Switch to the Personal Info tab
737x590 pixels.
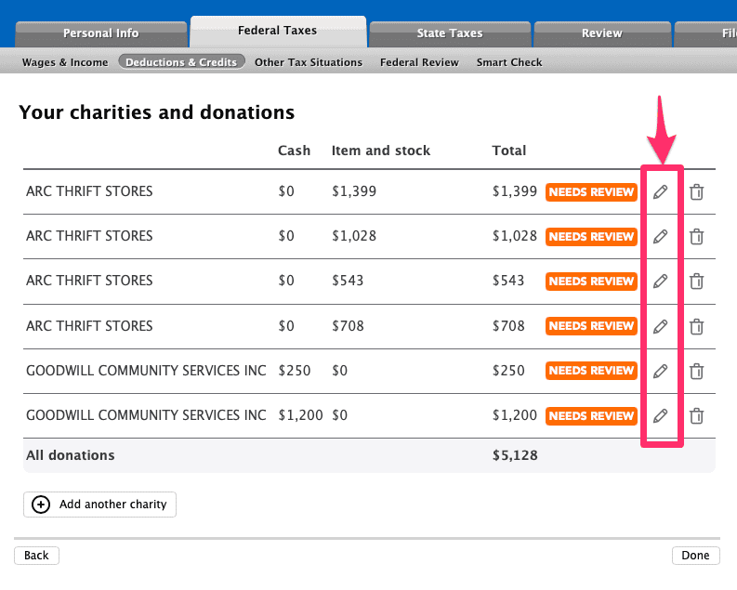click(x=100, y=33)
